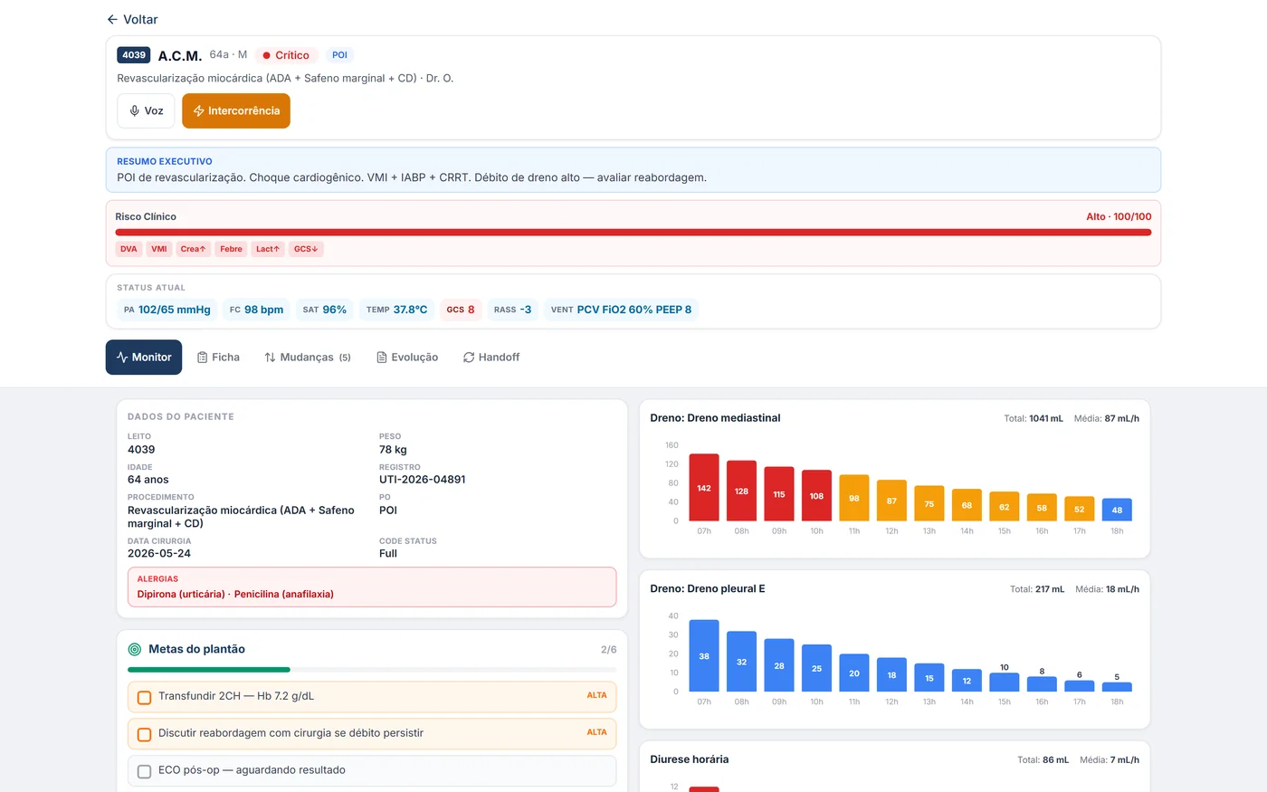Click the 07h bar showing 142 in mediastinal drain
Viewport: 1267px width, 792px height.
pos(704,487)
